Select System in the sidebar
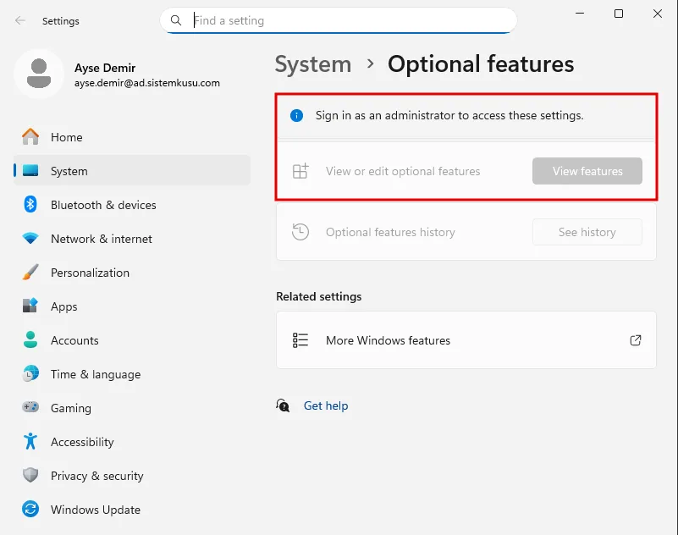 [x=132, y=171]
